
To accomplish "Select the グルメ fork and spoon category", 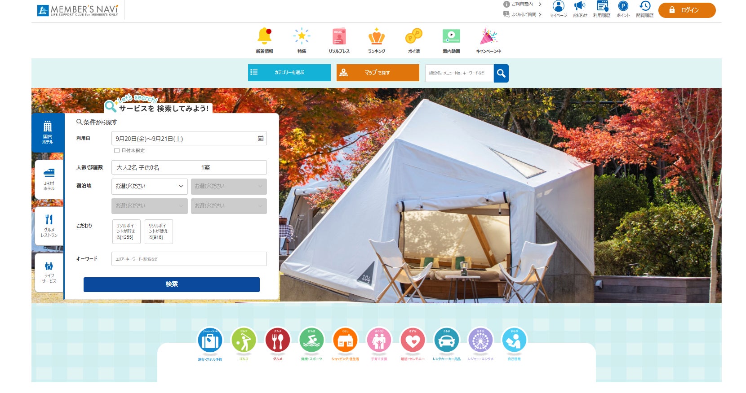I will pos(278,341).
